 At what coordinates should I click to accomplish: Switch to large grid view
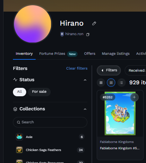click(101, 83)
